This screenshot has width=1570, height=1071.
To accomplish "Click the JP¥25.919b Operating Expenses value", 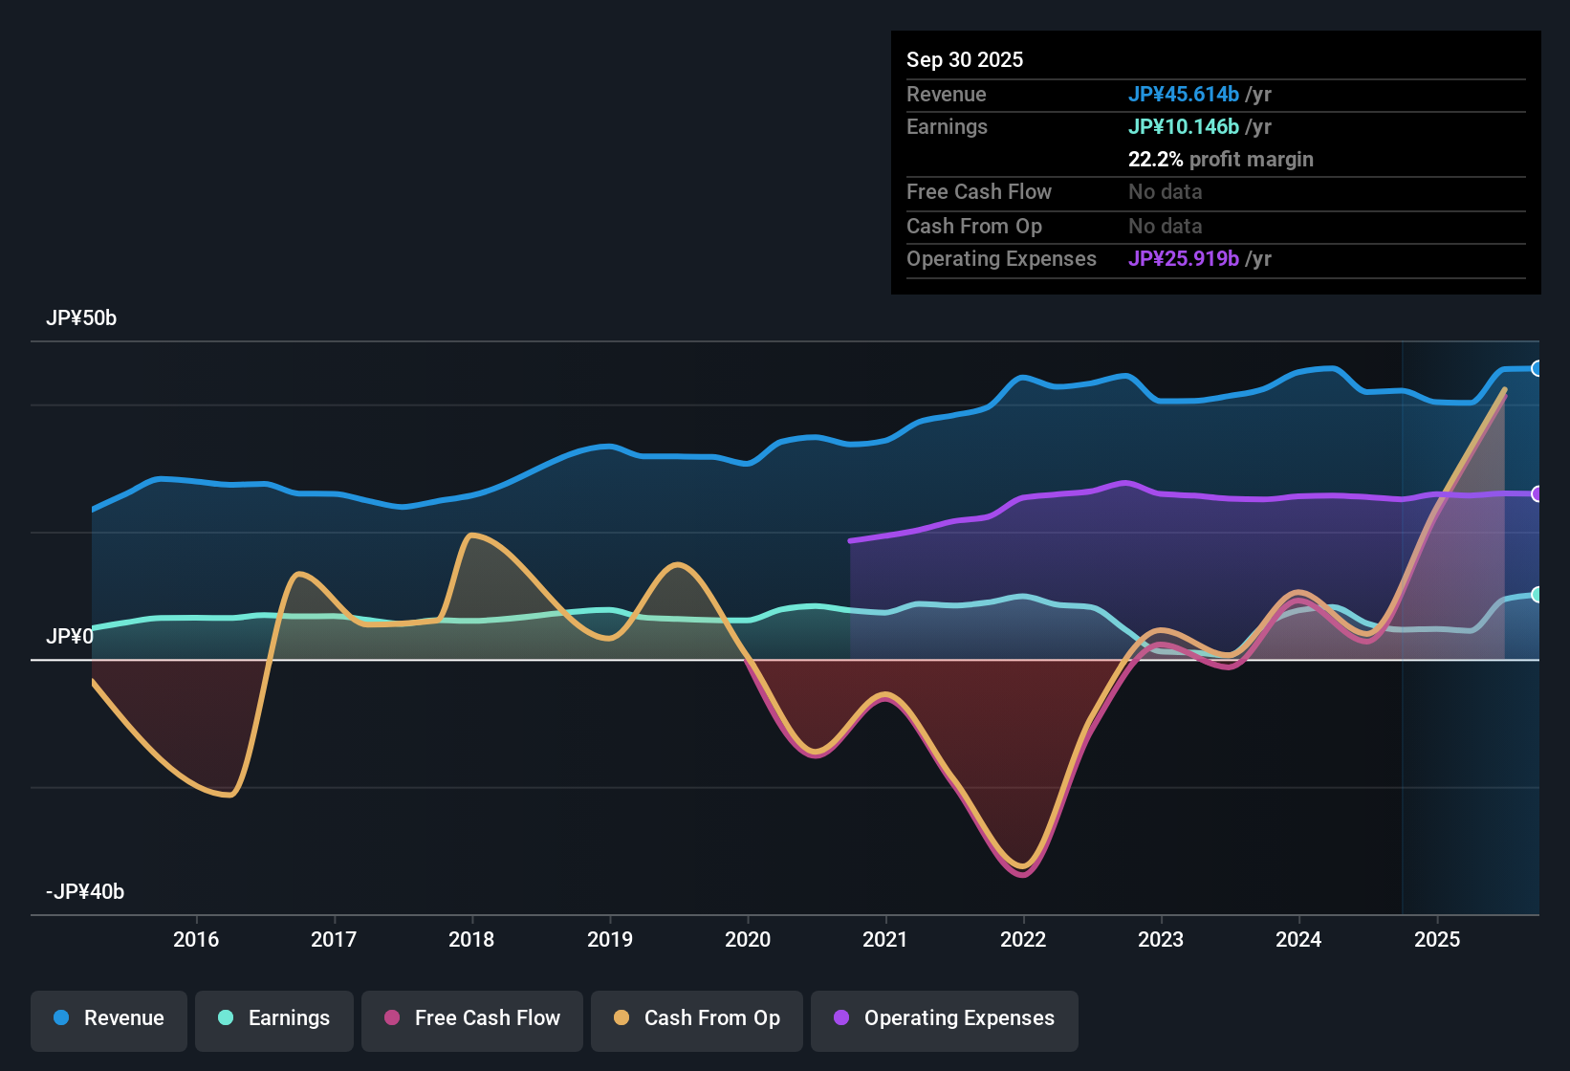I will 1184,258.
